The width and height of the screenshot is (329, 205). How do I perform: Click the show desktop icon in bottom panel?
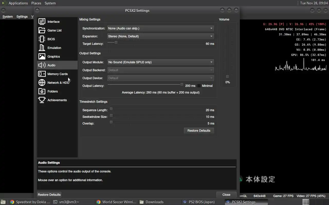coord(3,202)
